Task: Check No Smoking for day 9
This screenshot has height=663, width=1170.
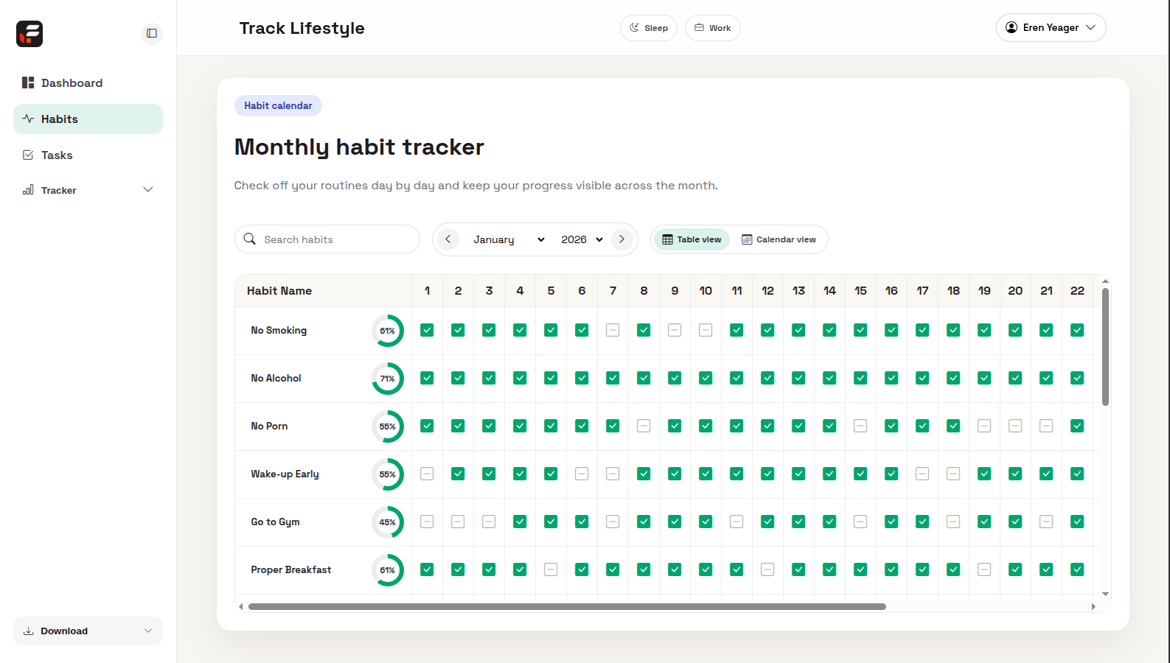Action: (675, 330)
